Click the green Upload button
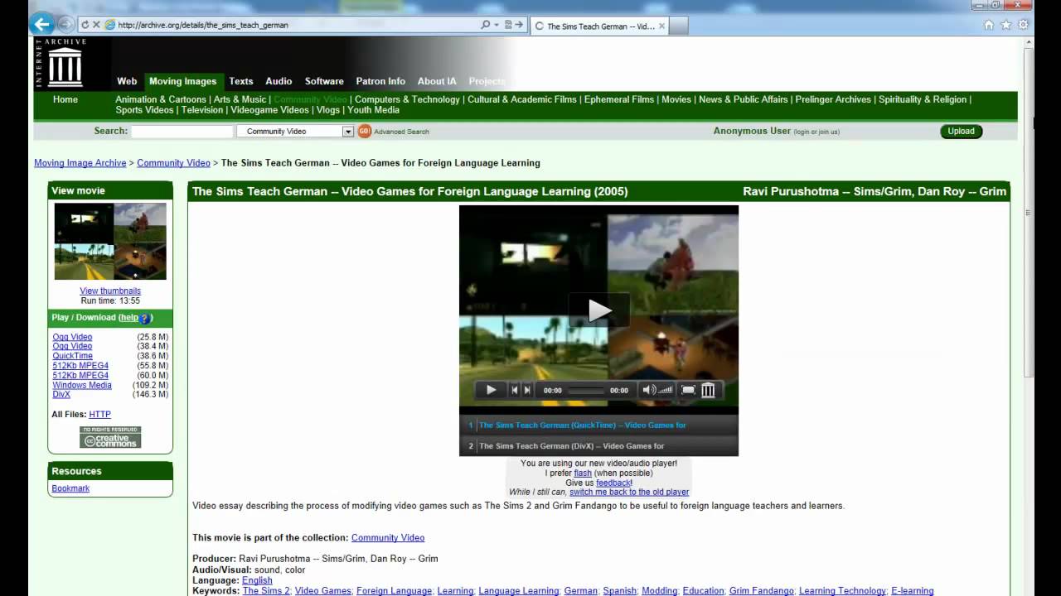Image resolution: width=1061 pixels, height=596 pixels. [962, 131]
